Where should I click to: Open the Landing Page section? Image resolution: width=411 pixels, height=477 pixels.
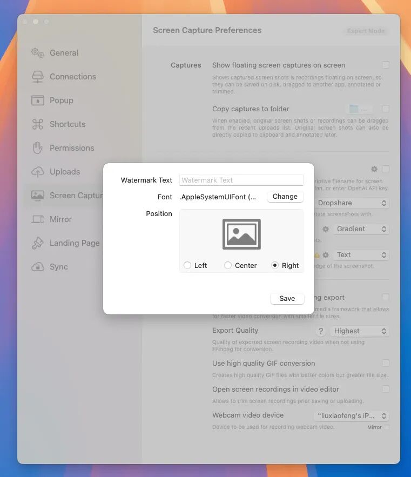[75, 243]
